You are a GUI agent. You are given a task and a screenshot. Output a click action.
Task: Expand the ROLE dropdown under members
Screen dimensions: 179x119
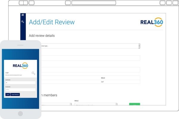pyautogui.click(x=96, y=104)
